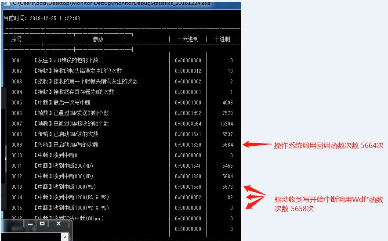Select decimal value 4096
The width and height of the screenshot is (388, 241).
(x=228, y=103)
